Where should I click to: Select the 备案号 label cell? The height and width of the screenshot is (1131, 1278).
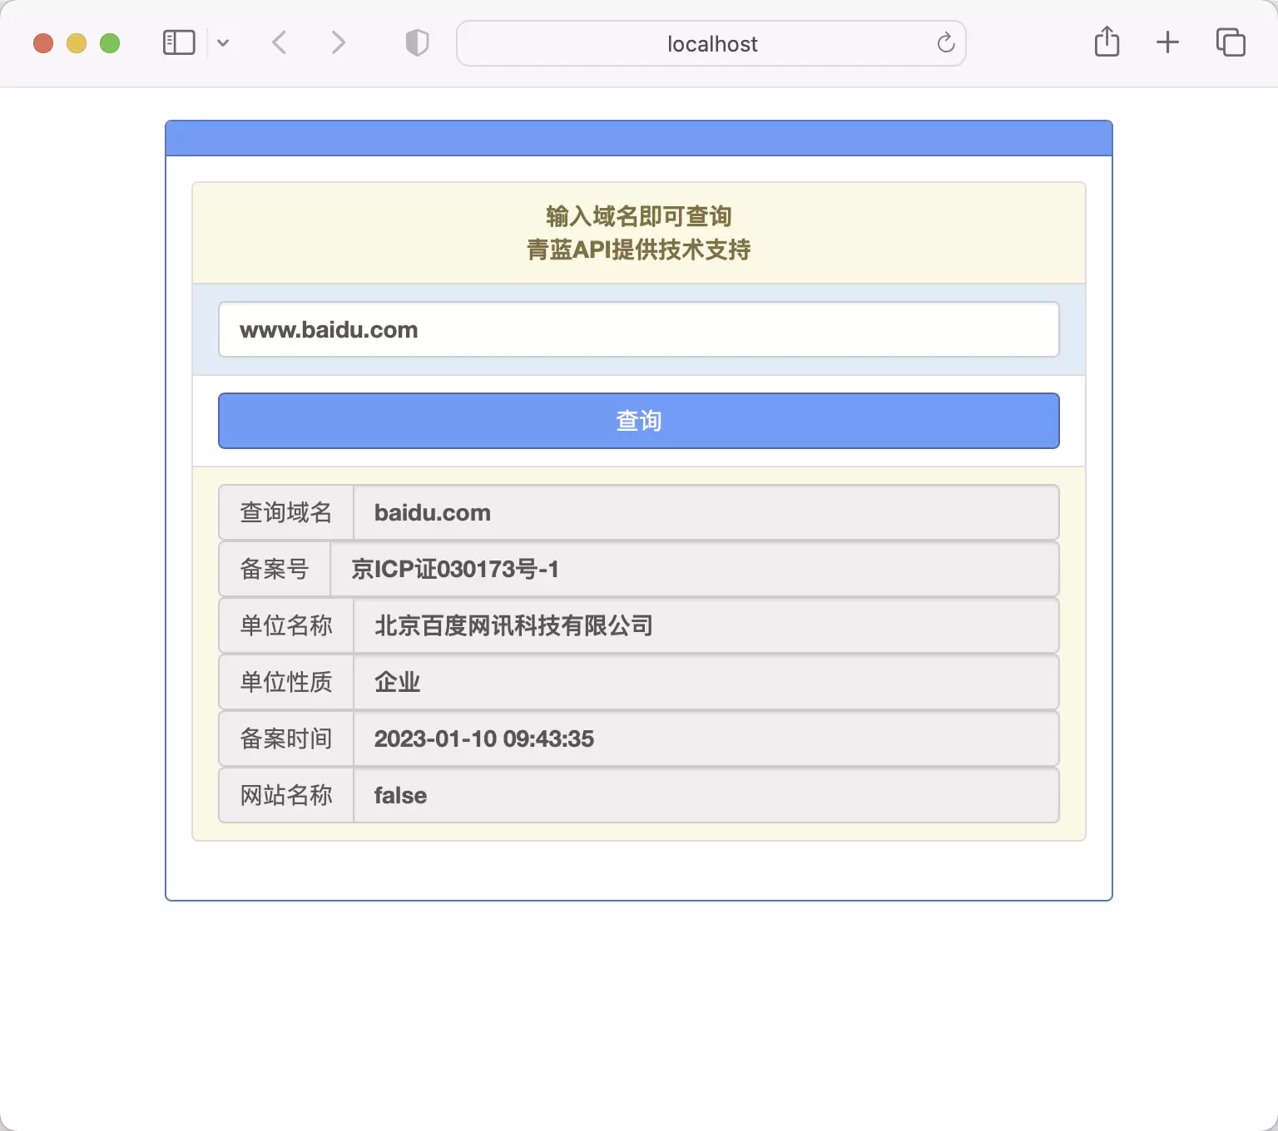tap(275, 569)
